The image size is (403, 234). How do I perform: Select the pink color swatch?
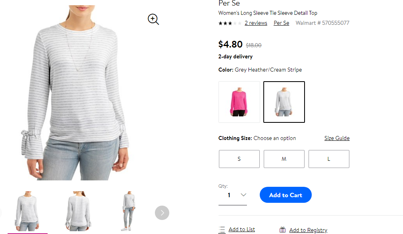[x=239, y=102]
